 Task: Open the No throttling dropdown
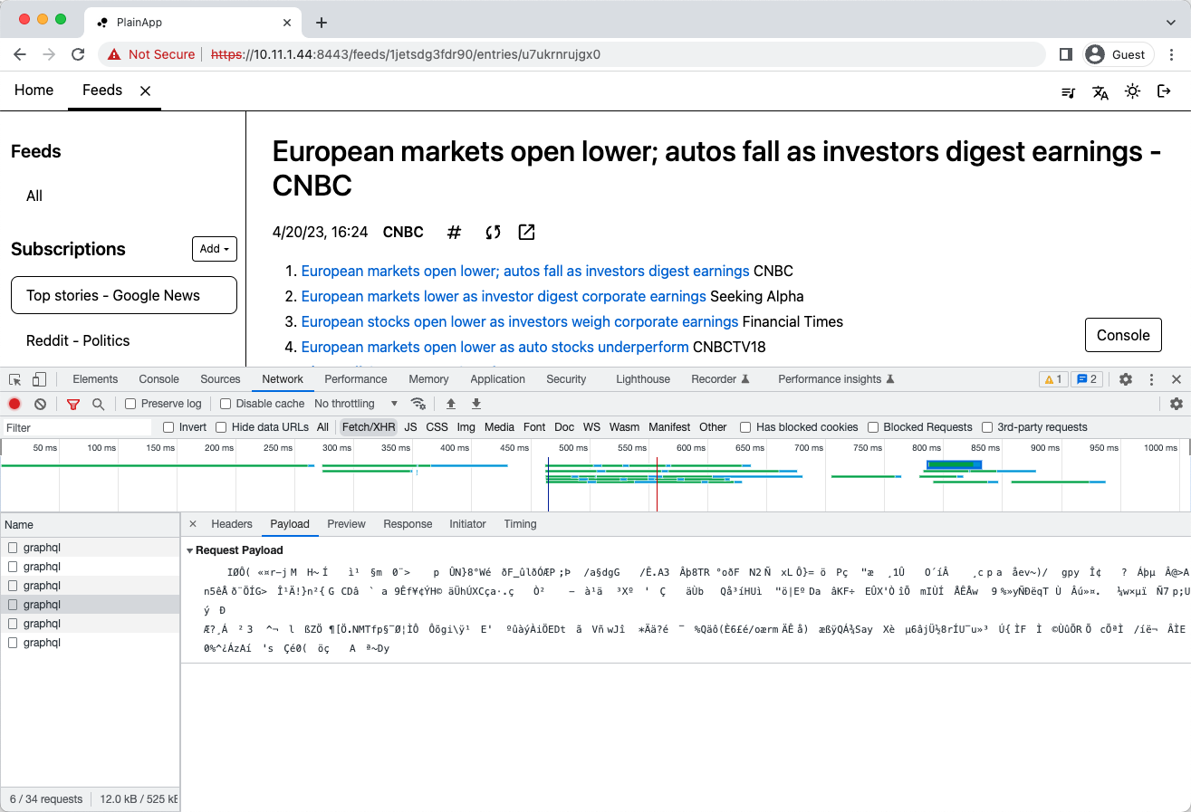coord(356,404)
